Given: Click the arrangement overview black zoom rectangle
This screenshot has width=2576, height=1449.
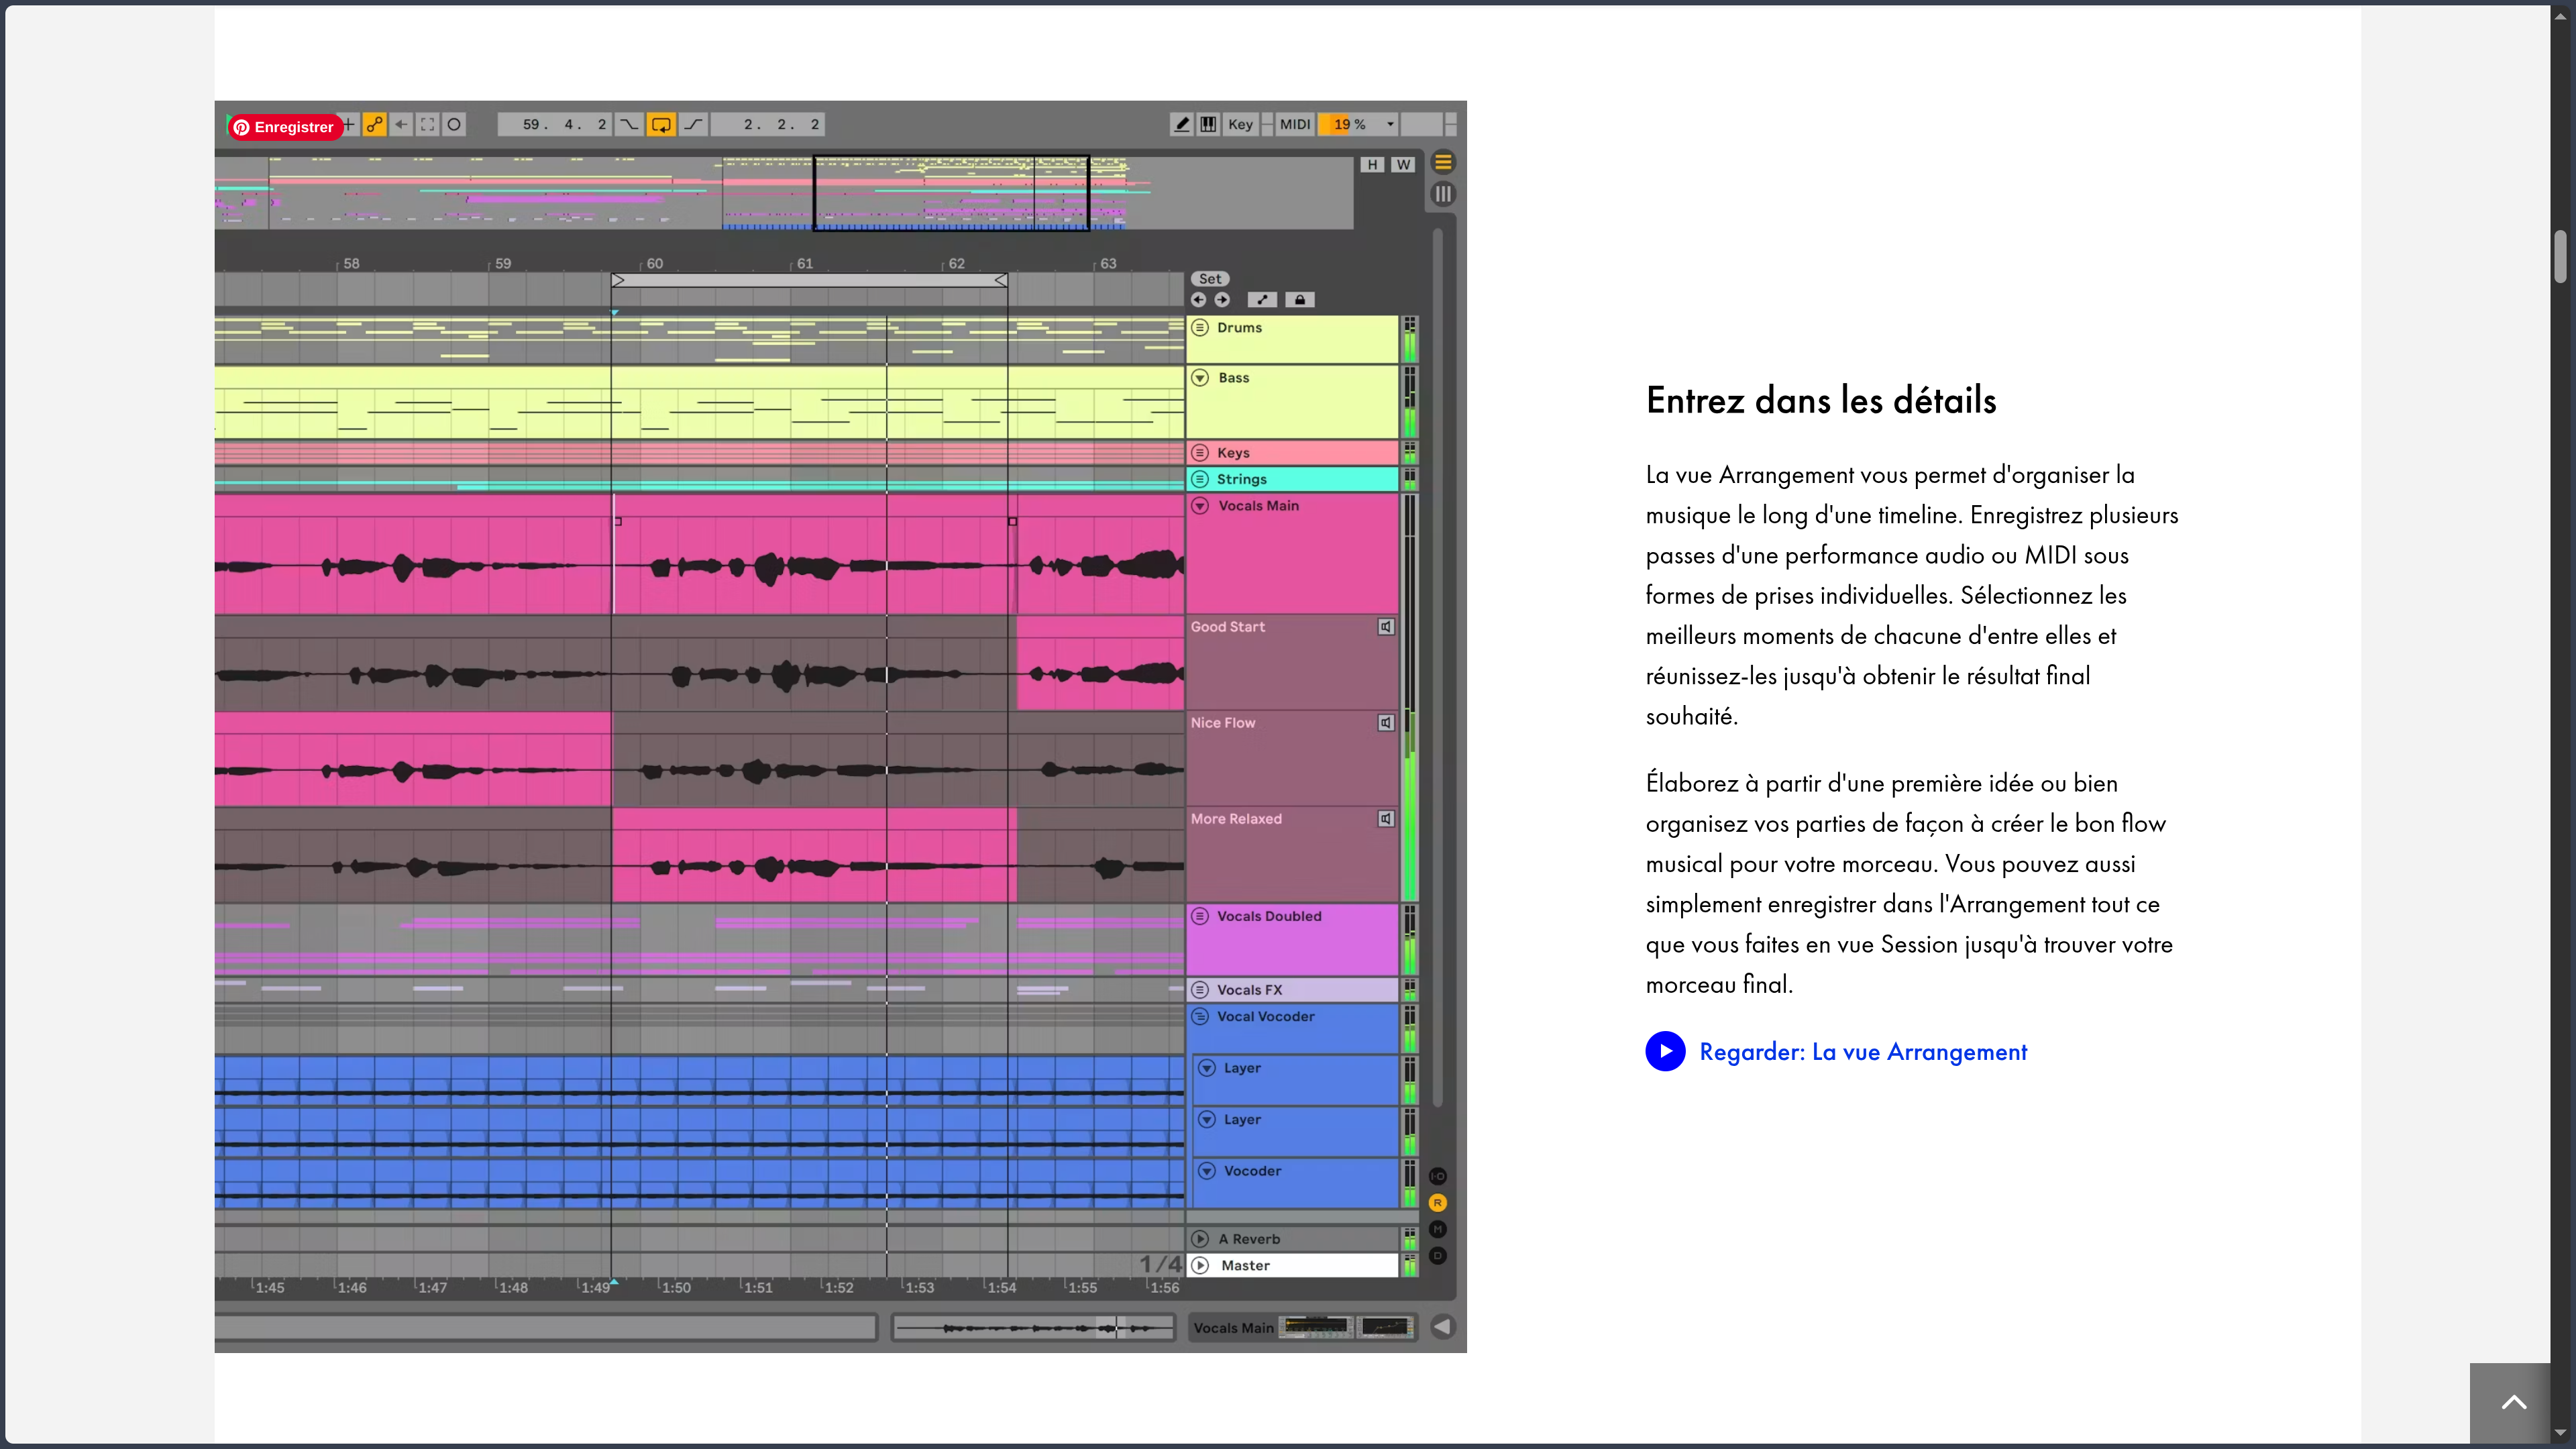Looking at the screenshot, I should [x=951, y=193].
